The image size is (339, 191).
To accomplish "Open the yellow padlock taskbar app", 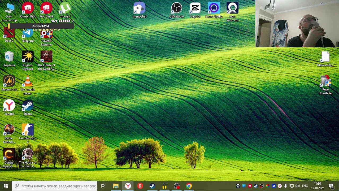I will click(164, 186).
